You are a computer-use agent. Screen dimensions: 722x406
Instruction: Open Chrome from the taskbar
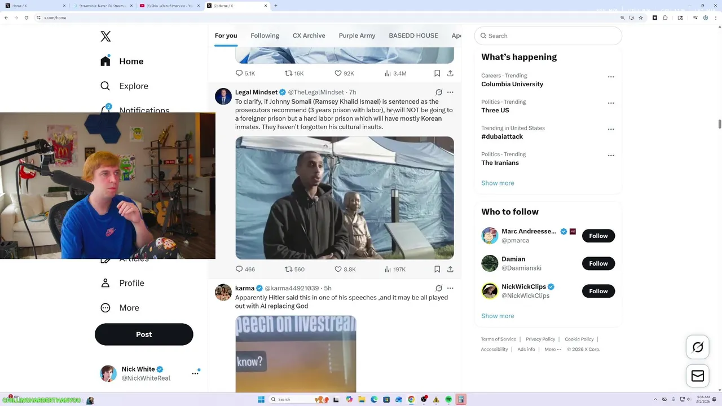[x=411, y=399]
